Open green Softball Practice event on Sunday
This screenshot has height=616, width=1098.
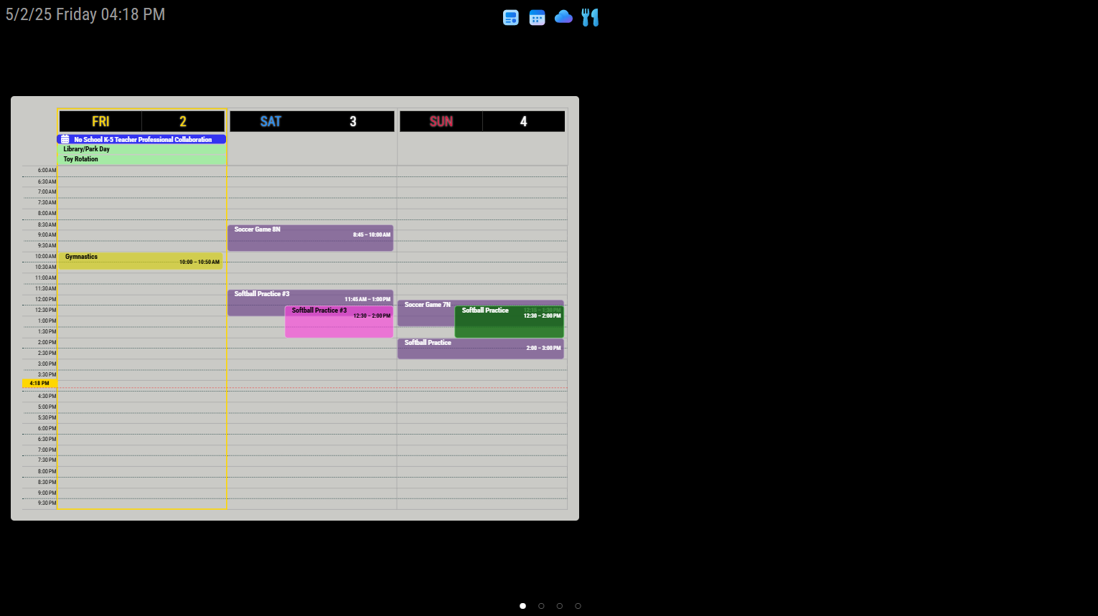(x=510, y=322)
